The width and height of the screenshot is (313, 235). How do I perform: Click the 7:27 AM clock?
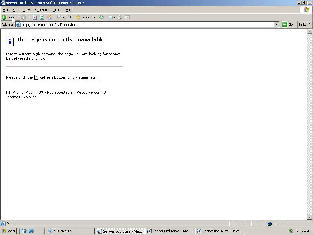pos(303,231)
